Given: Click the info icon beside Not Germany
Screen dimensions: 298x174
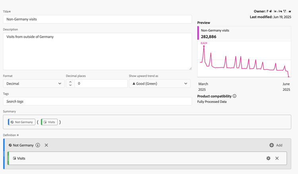Looking at the screenshot, I should pyautogui.click(x=38, y=145).
